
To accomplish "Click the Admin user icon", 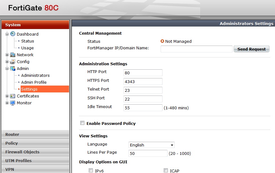I will pos(13,68).
